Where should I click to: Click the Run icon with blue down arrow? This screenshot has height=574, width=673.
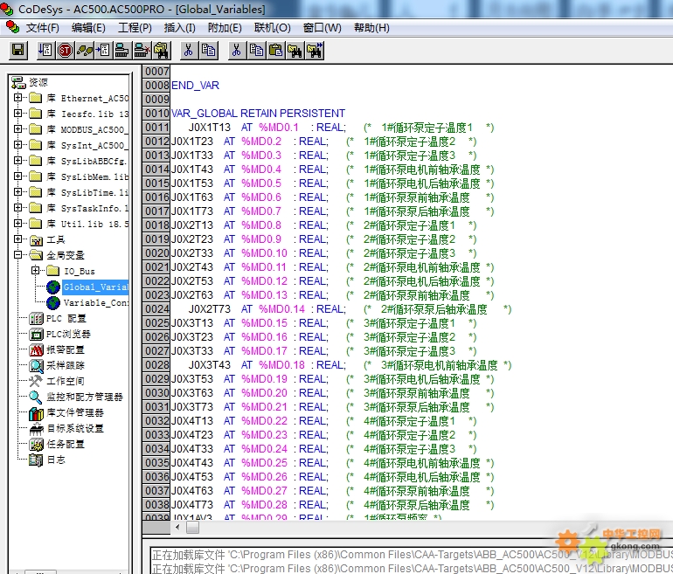[45, 51]
